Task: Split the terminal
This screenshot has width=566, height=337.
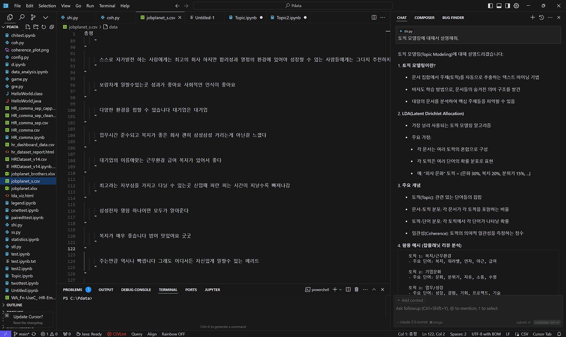Action: (348, 289)
